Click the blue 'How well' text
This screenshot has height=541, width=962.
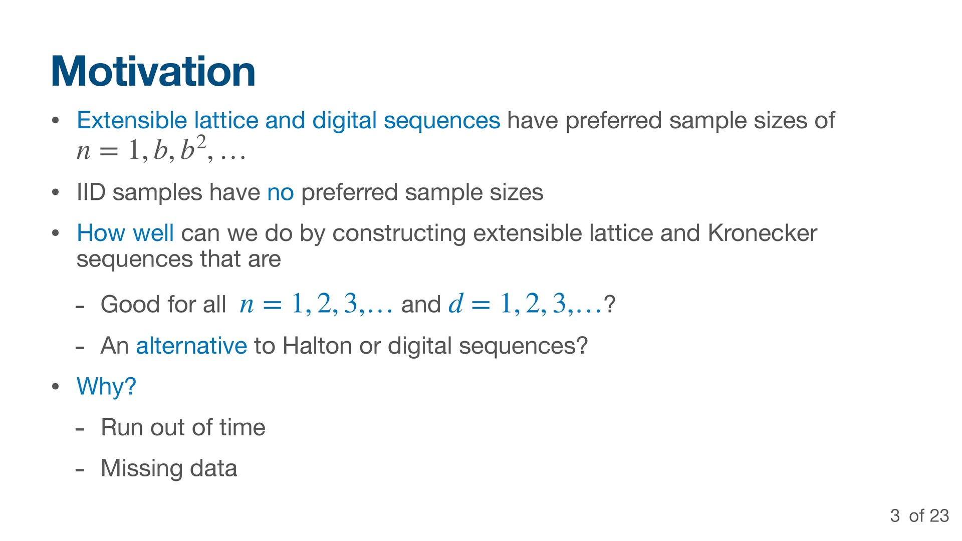pos(125,233)
